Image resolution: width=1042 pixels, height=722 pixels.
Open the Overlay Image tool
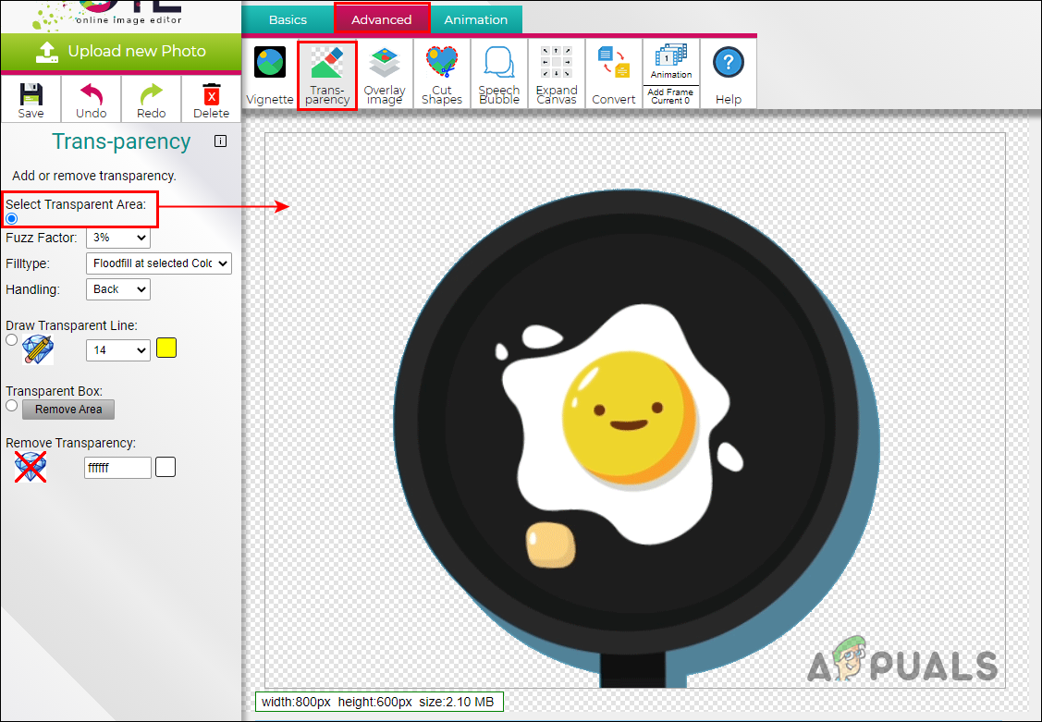click(x=385, y=74)
